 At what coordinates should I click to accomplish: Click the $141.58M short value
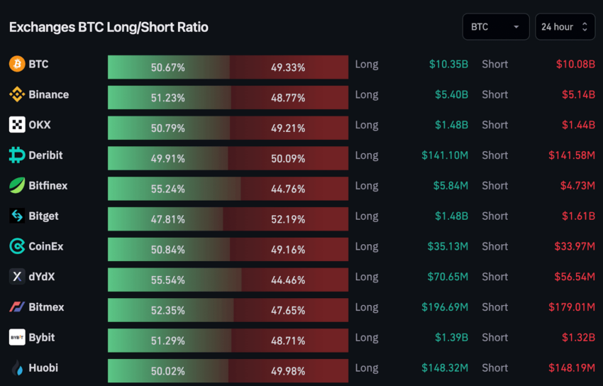572,155
